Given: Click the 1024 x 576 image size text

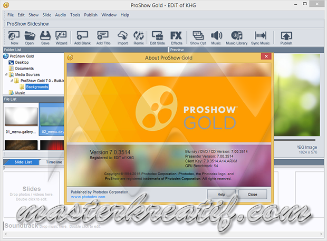Looking at the screenshot, I should (308, 152).
